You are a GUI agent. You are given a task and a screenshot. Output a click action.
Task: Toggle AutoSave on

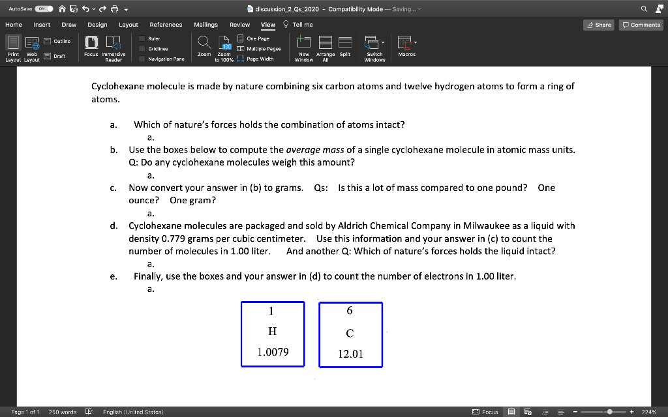pyautogui.click(x=42, y=9)
